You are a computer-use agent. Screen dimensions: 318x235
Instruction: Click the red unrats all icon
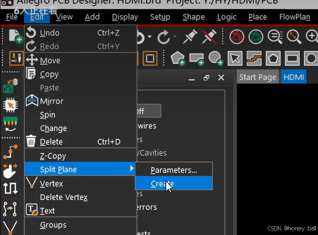[237, 37]
